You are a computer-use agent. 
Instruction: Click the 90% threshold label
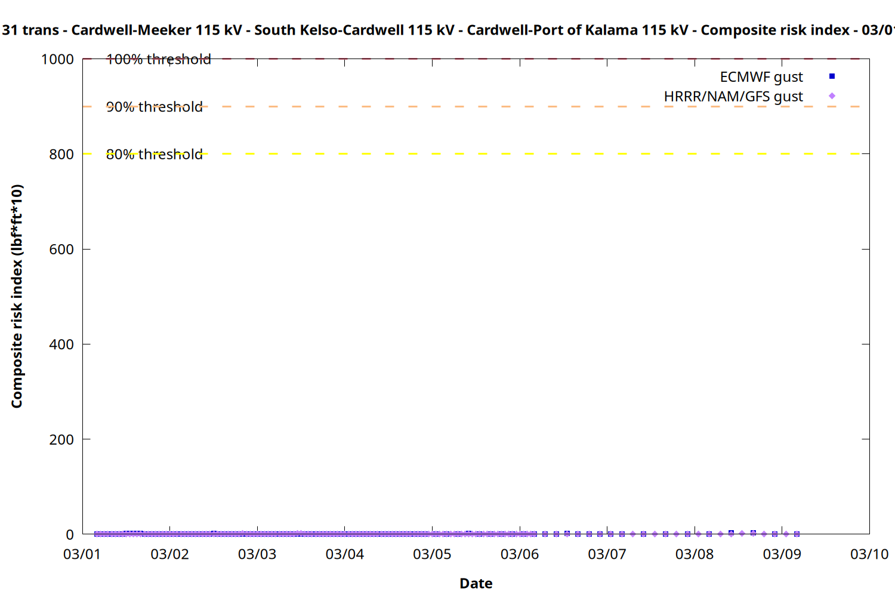154,107
